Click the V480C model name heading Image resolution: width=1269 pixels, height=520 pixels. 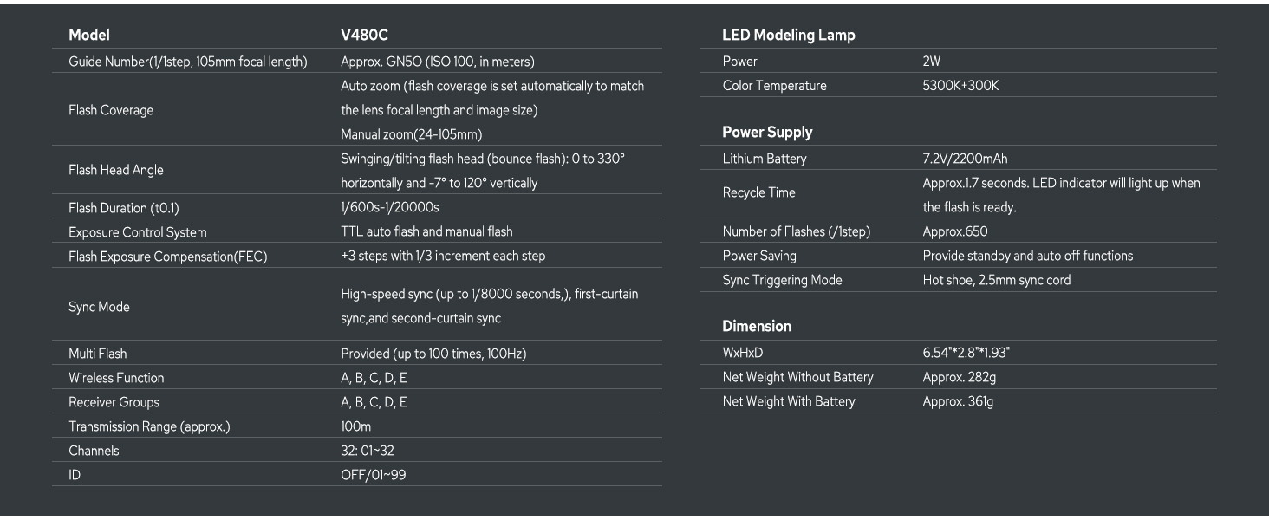click(x=364, y=36)
